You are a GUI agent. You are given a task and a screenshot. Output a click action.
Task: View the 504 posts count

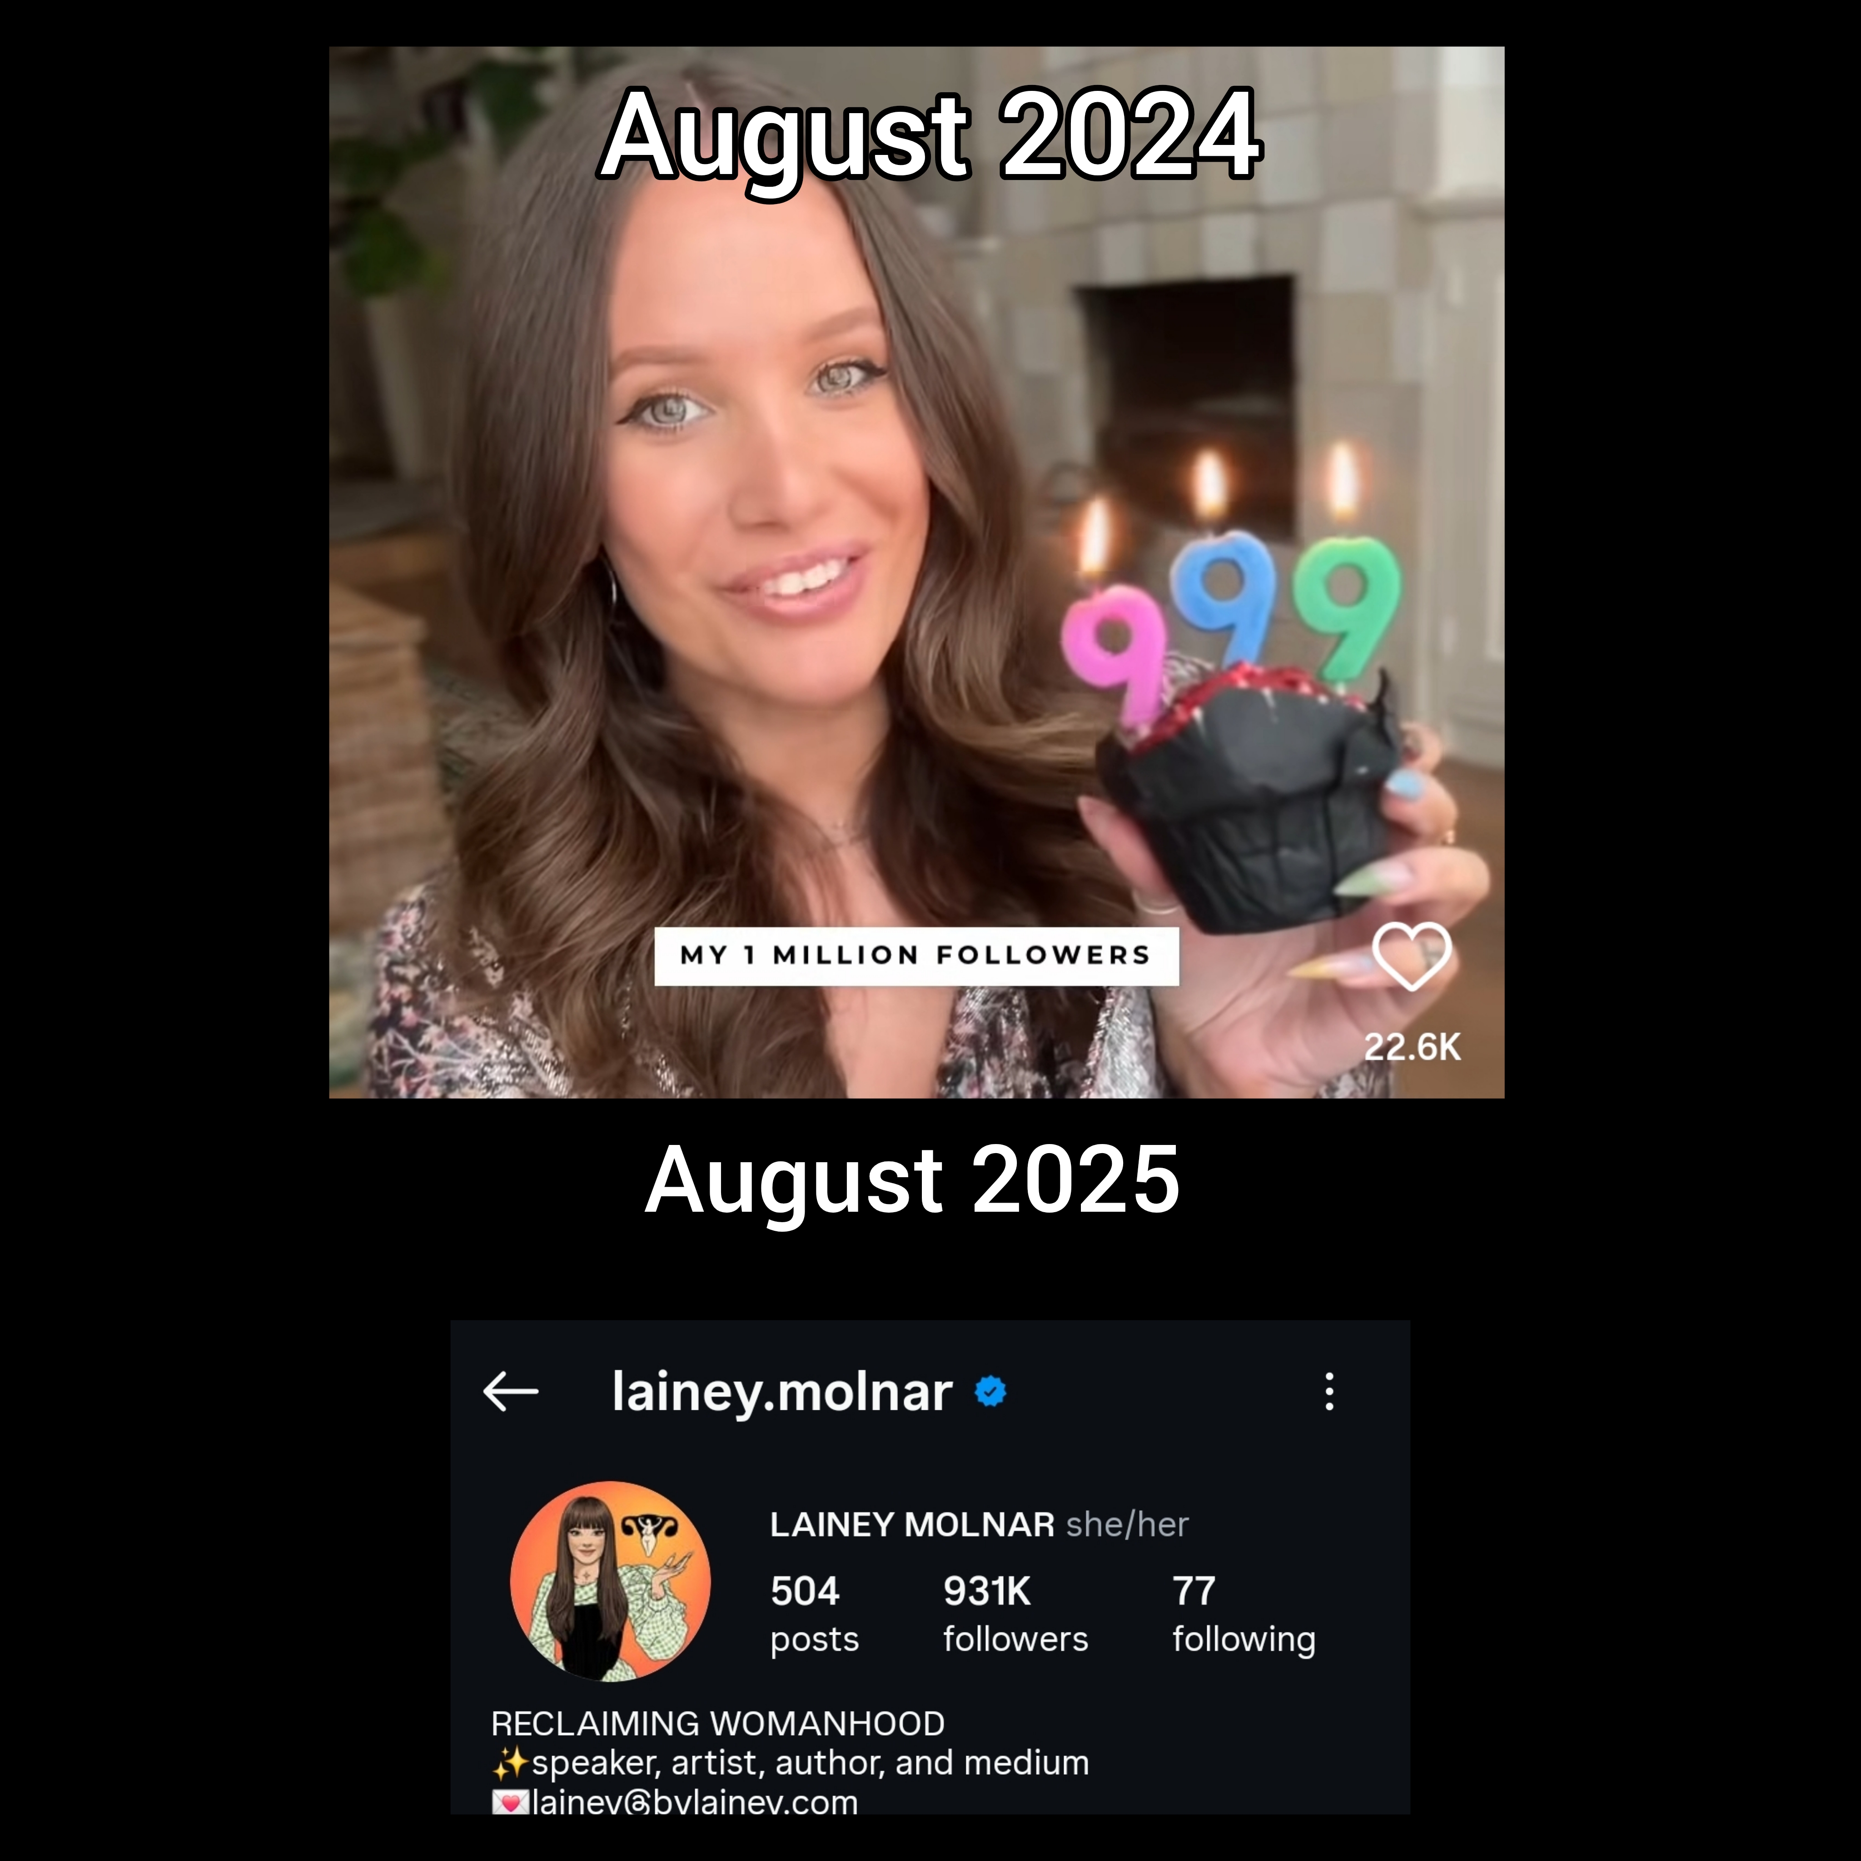coord(814,1613)
